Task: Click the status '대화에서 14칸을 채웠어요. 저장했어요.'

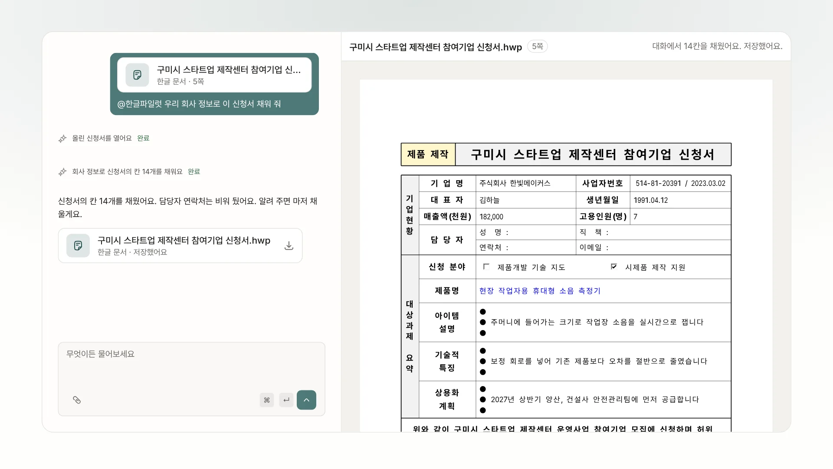Action: coord(718,46)
